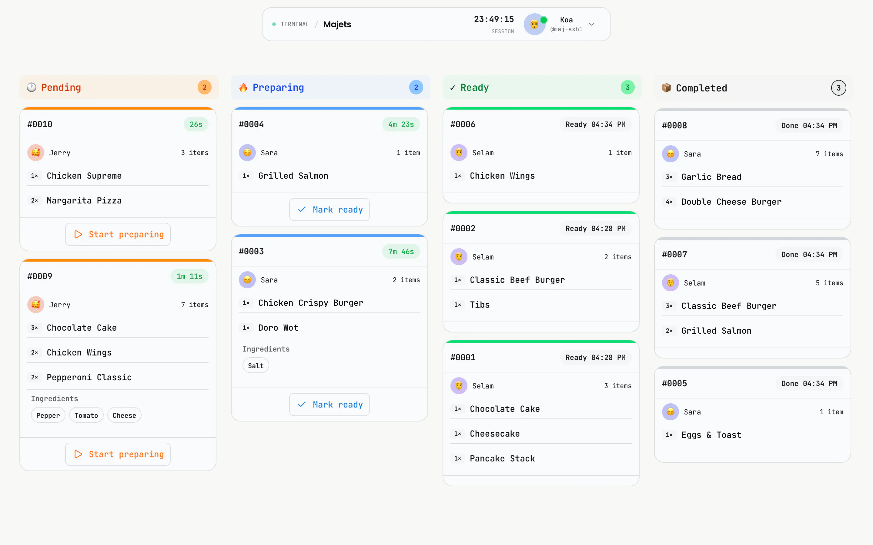873x545 pixels.
Task: Start preparing order #0009
Action: [118, 454]
